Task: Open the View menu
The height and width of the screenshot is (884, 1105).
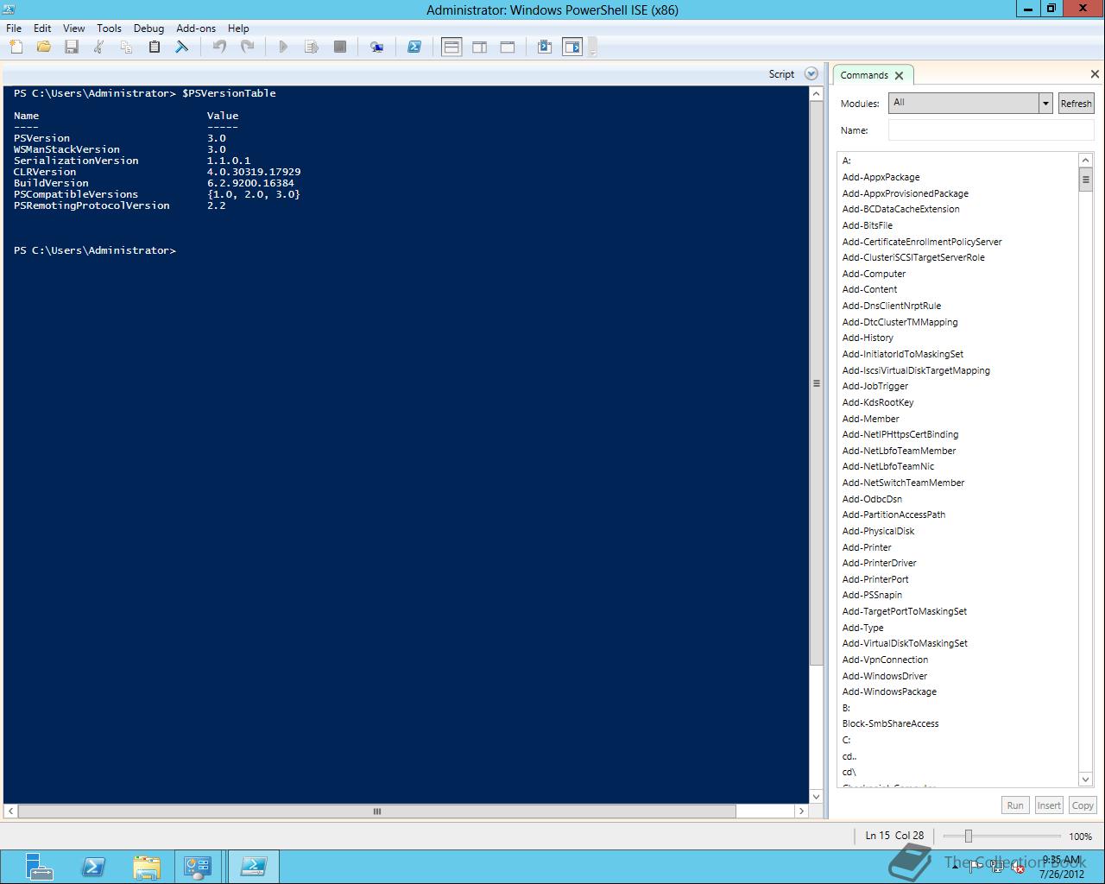Action: pyautogui.click(x=74, y=28)
